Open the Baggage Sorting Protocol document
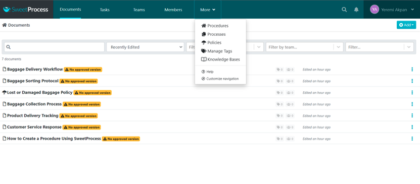420x184 pixels. coord(33,81)
